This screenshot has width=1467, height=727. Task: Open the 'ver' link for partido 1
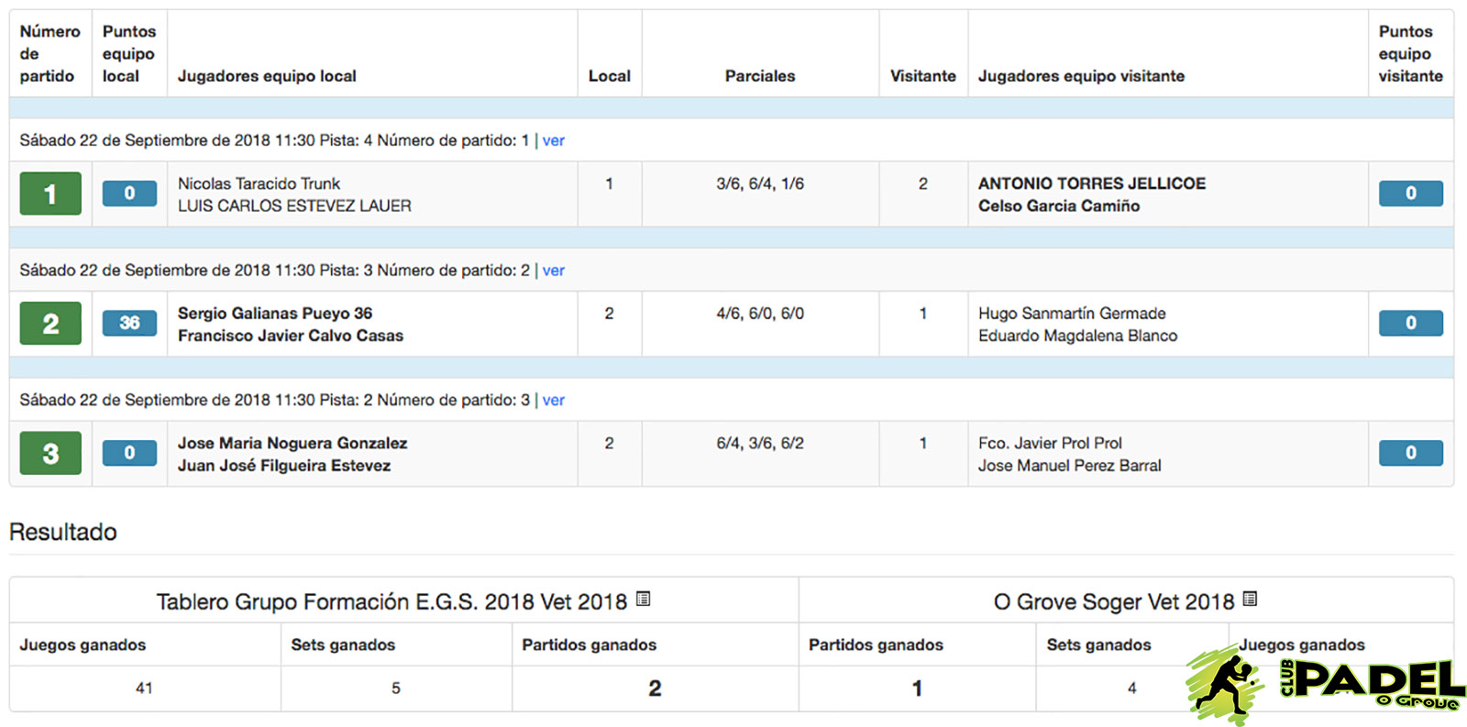553,140
